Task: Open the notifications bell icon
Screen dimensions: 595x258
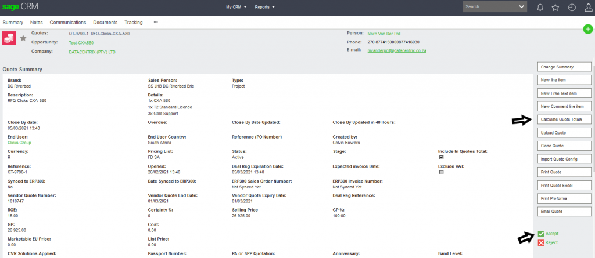Action: click(540, 8)
